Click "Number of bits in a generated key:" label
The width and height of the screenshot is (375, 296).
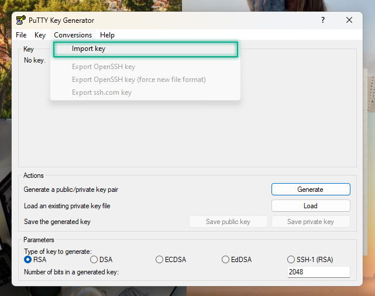click(71, 272)
